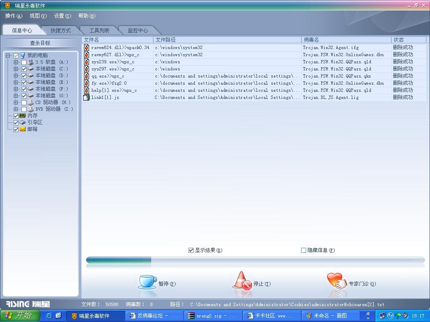Open the 帮助(H) menu
430x322 pixels.
pyautogui.click(x=87, y=16)
